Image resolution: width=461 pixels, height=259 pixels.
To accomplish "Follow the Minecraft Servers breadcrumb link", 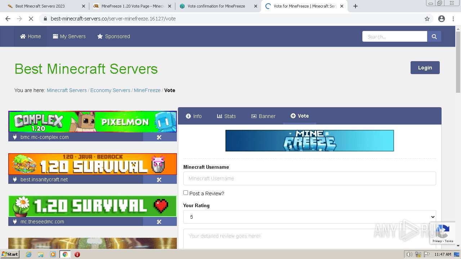I will coord(67,90).
